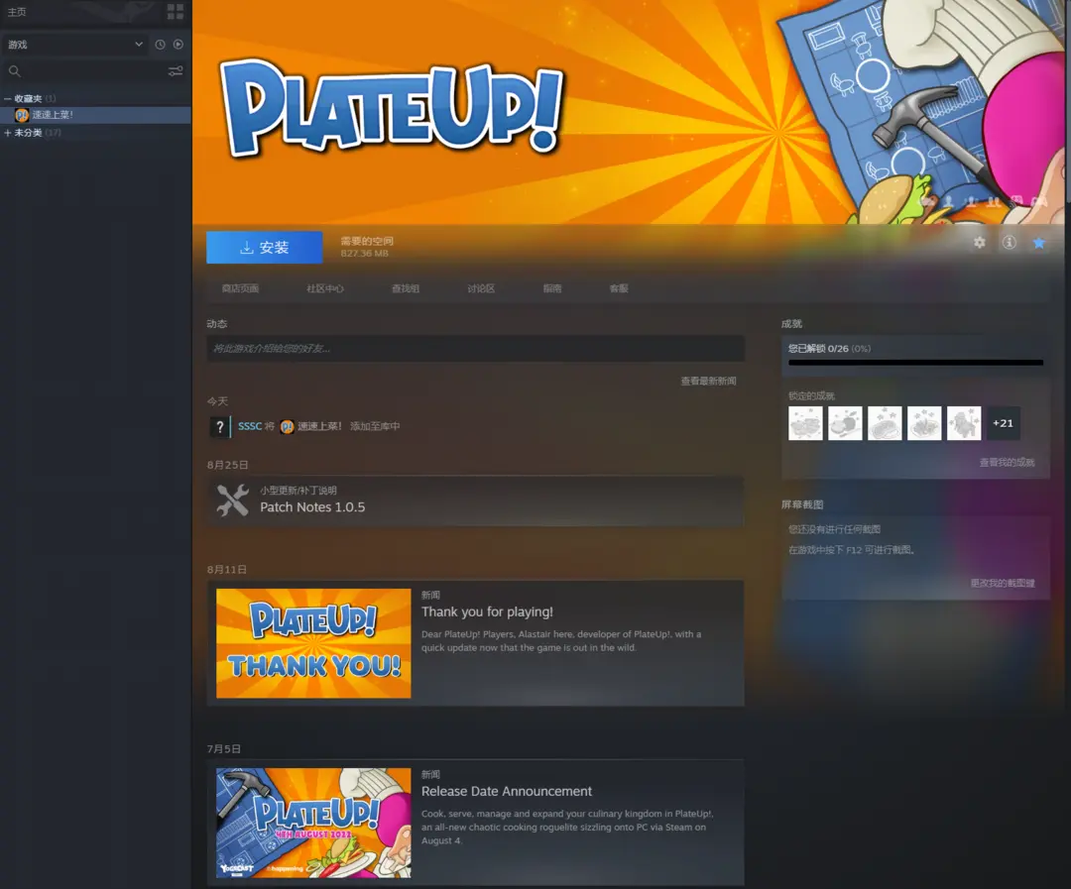The height and width of the screenshot is (889, 1071).
Task: Click the 您已解锁 0/26 achievement text
Action: (829, 348)
